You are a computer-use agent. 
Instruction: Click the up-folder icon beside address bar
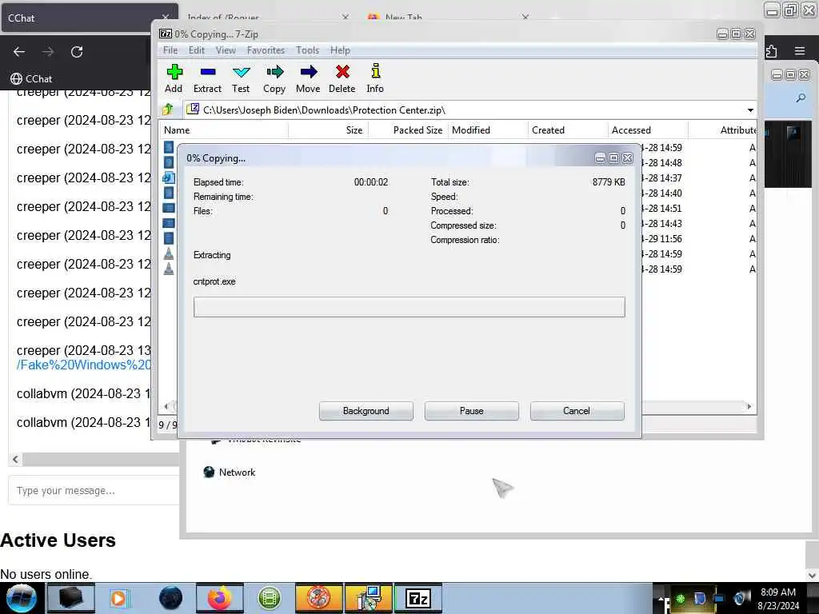tap(168, 110)
